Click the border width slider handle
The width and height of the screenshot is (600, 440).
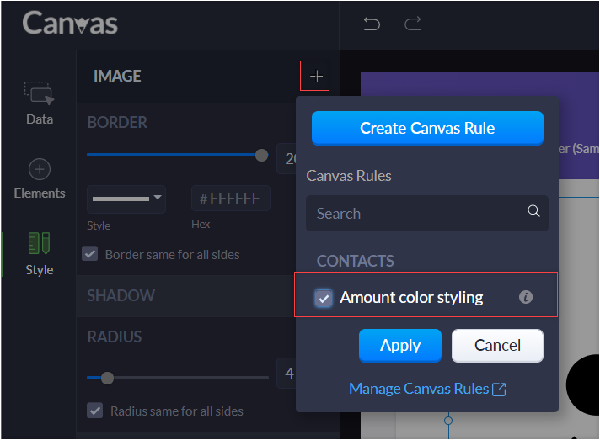point(261,155)
